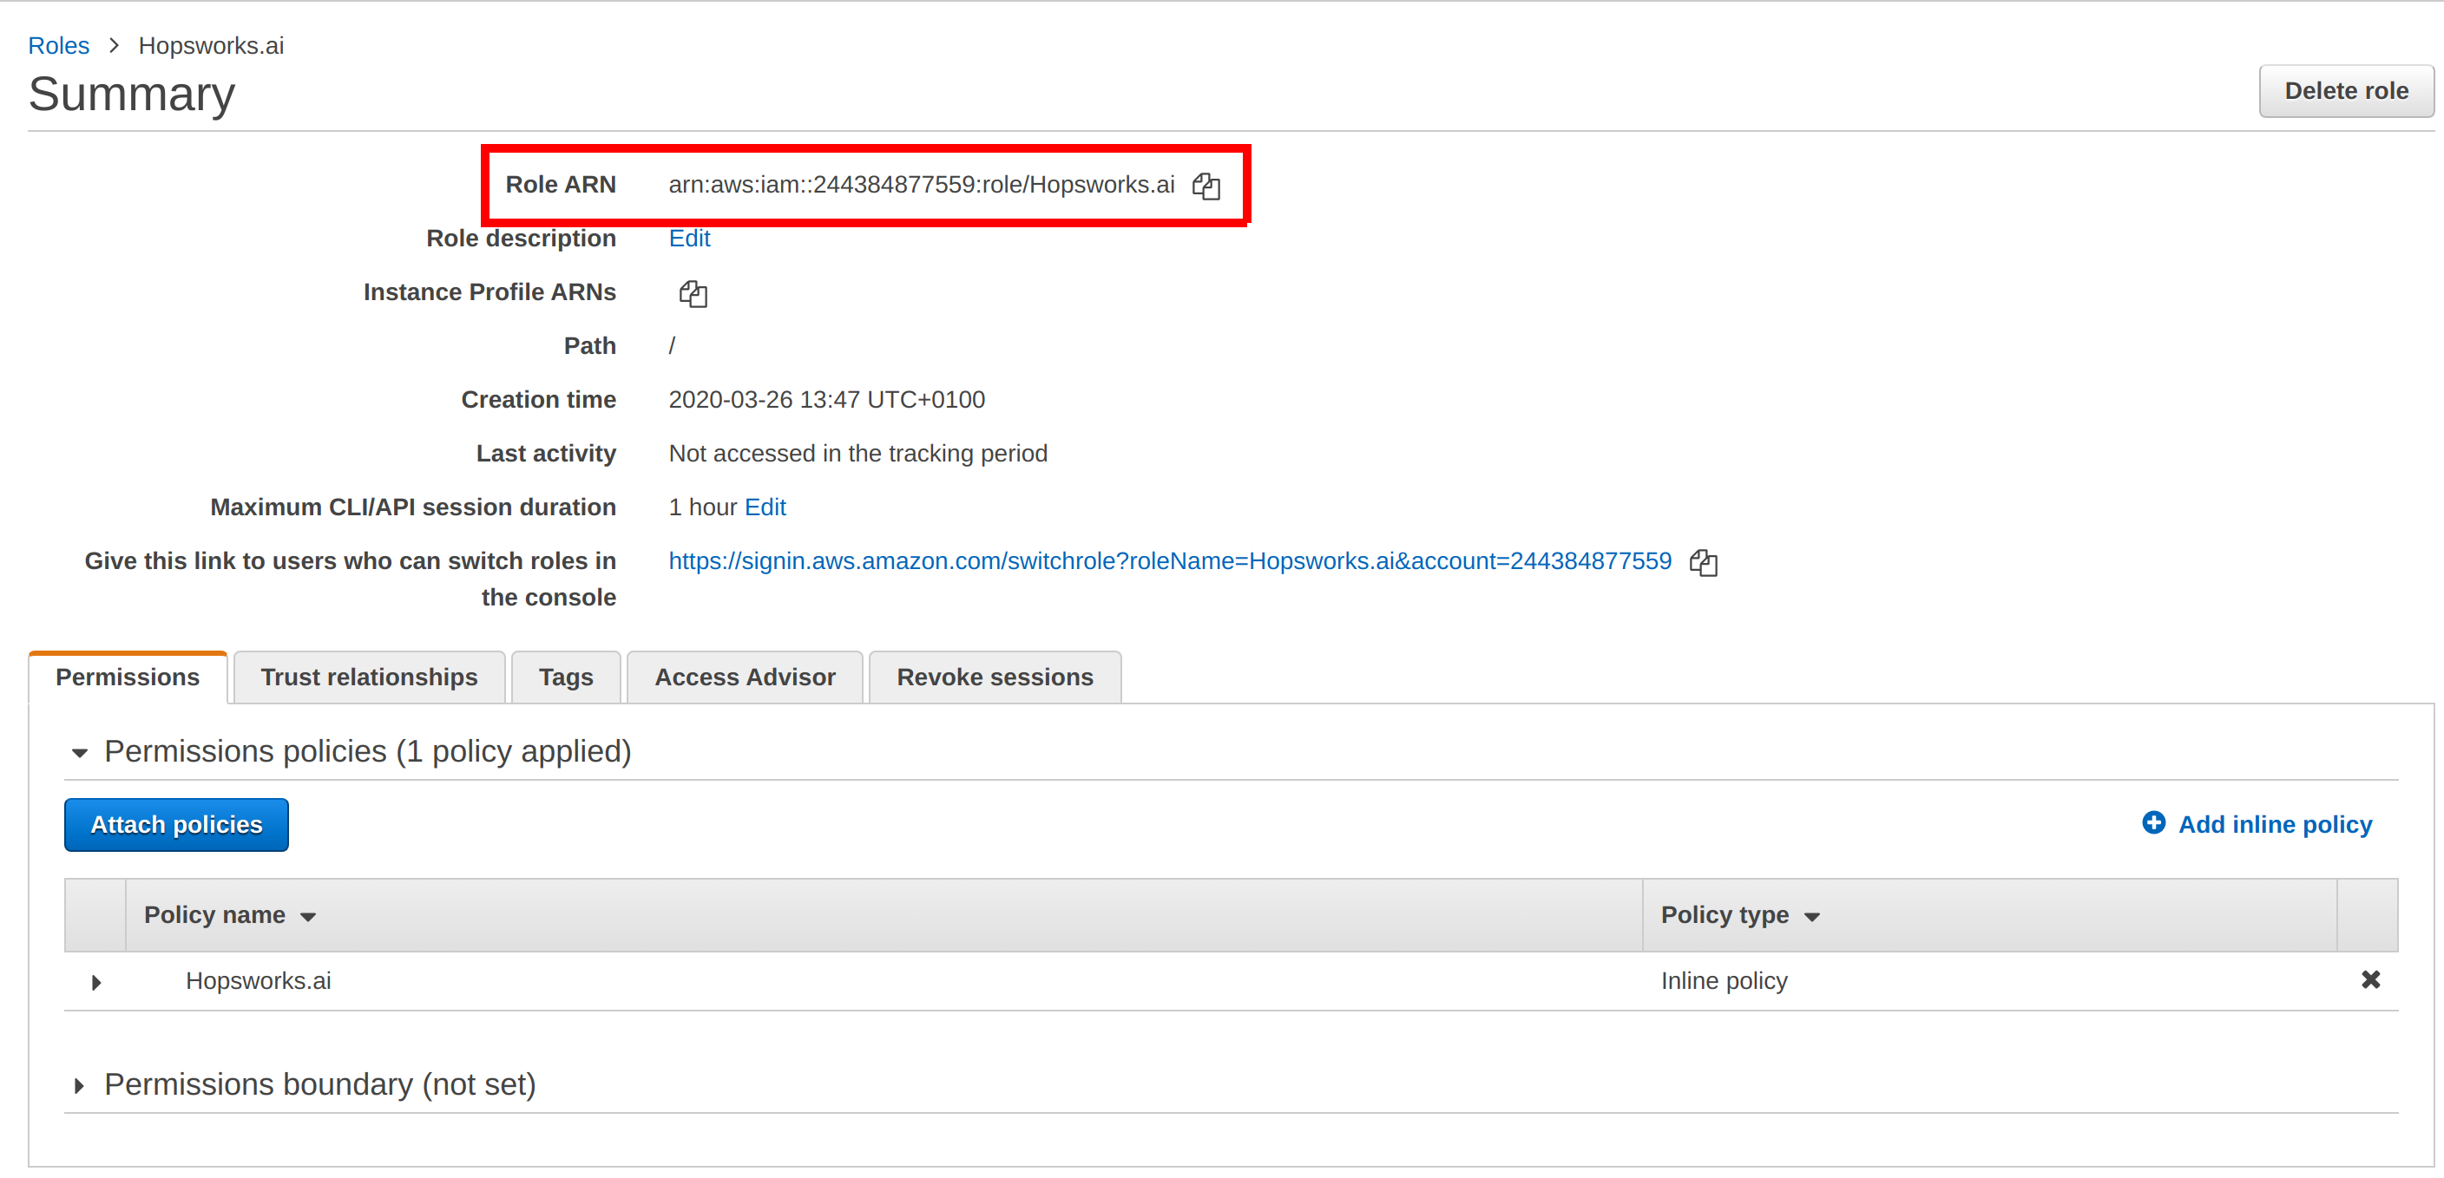2444x1178 pixels.
Task: Copy the switch role console link
Action: pyautogui.click(x=1703, y=562)
